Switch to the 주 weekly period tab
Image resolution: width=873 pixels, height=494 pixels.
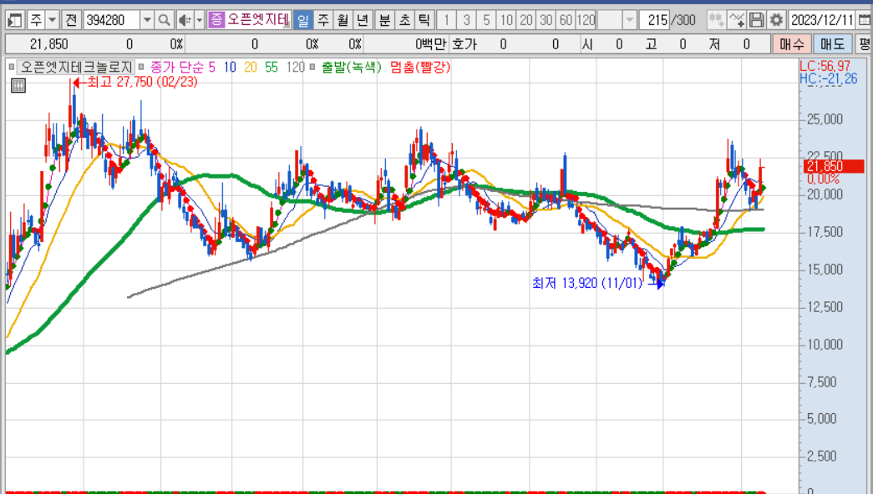[x=323, y=21]
